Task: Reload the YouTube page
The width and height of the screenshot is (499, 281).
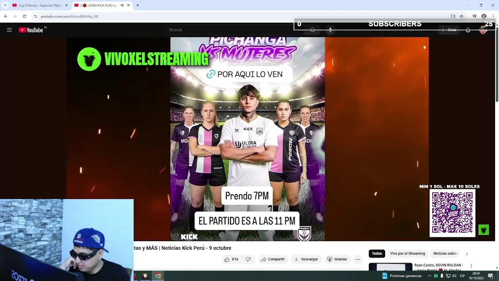Action: [24, 16]
